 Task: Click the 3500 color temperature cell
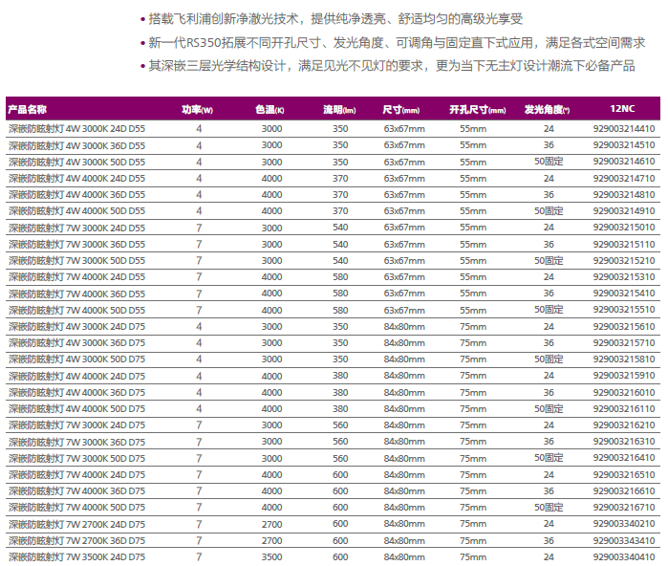coord(271,556)
